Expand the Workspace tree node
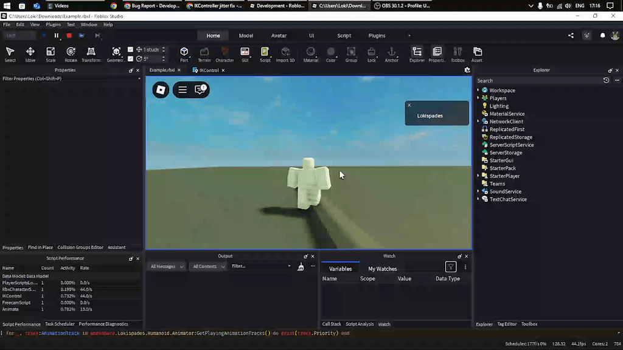 pyautogui.click(x=478, y=90)
